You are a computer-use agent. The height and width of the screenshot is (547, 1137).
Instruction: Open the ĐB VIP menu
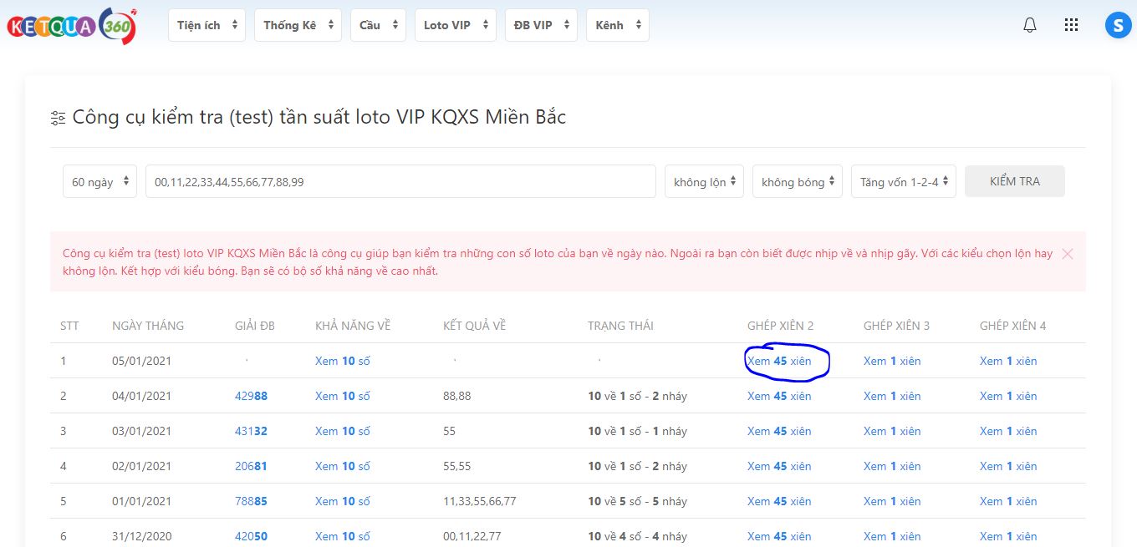click(x=541, y=25)
